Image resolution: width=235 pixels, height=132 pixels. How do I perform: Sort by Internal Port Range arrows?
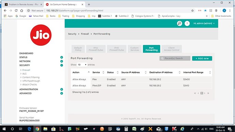[210, 72]
